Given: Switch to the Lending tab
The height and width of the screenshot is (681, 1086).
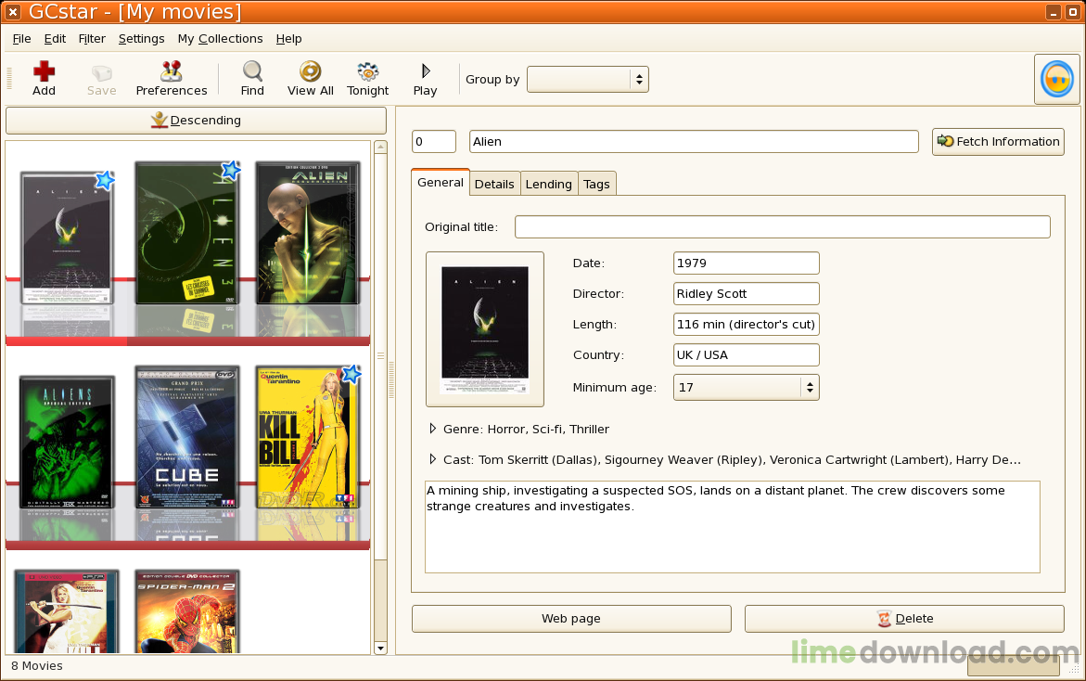Looking at the screenshot, I should 549,184.
